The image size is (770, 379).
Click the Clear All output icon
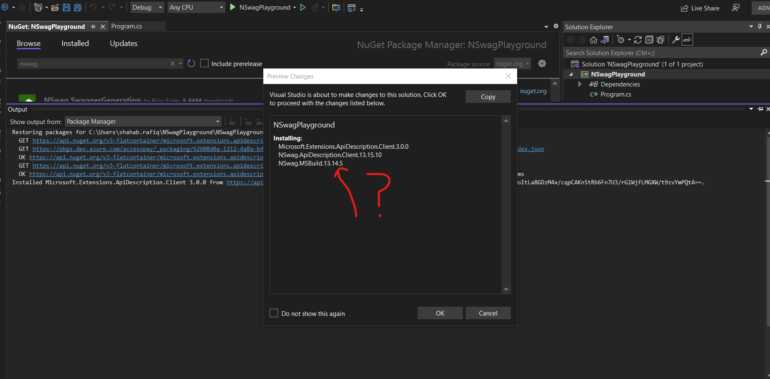[x=233, y=122]
